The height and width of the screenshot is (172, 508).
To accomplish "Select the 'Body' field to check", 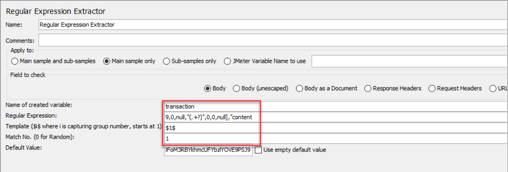I will 208,89.
